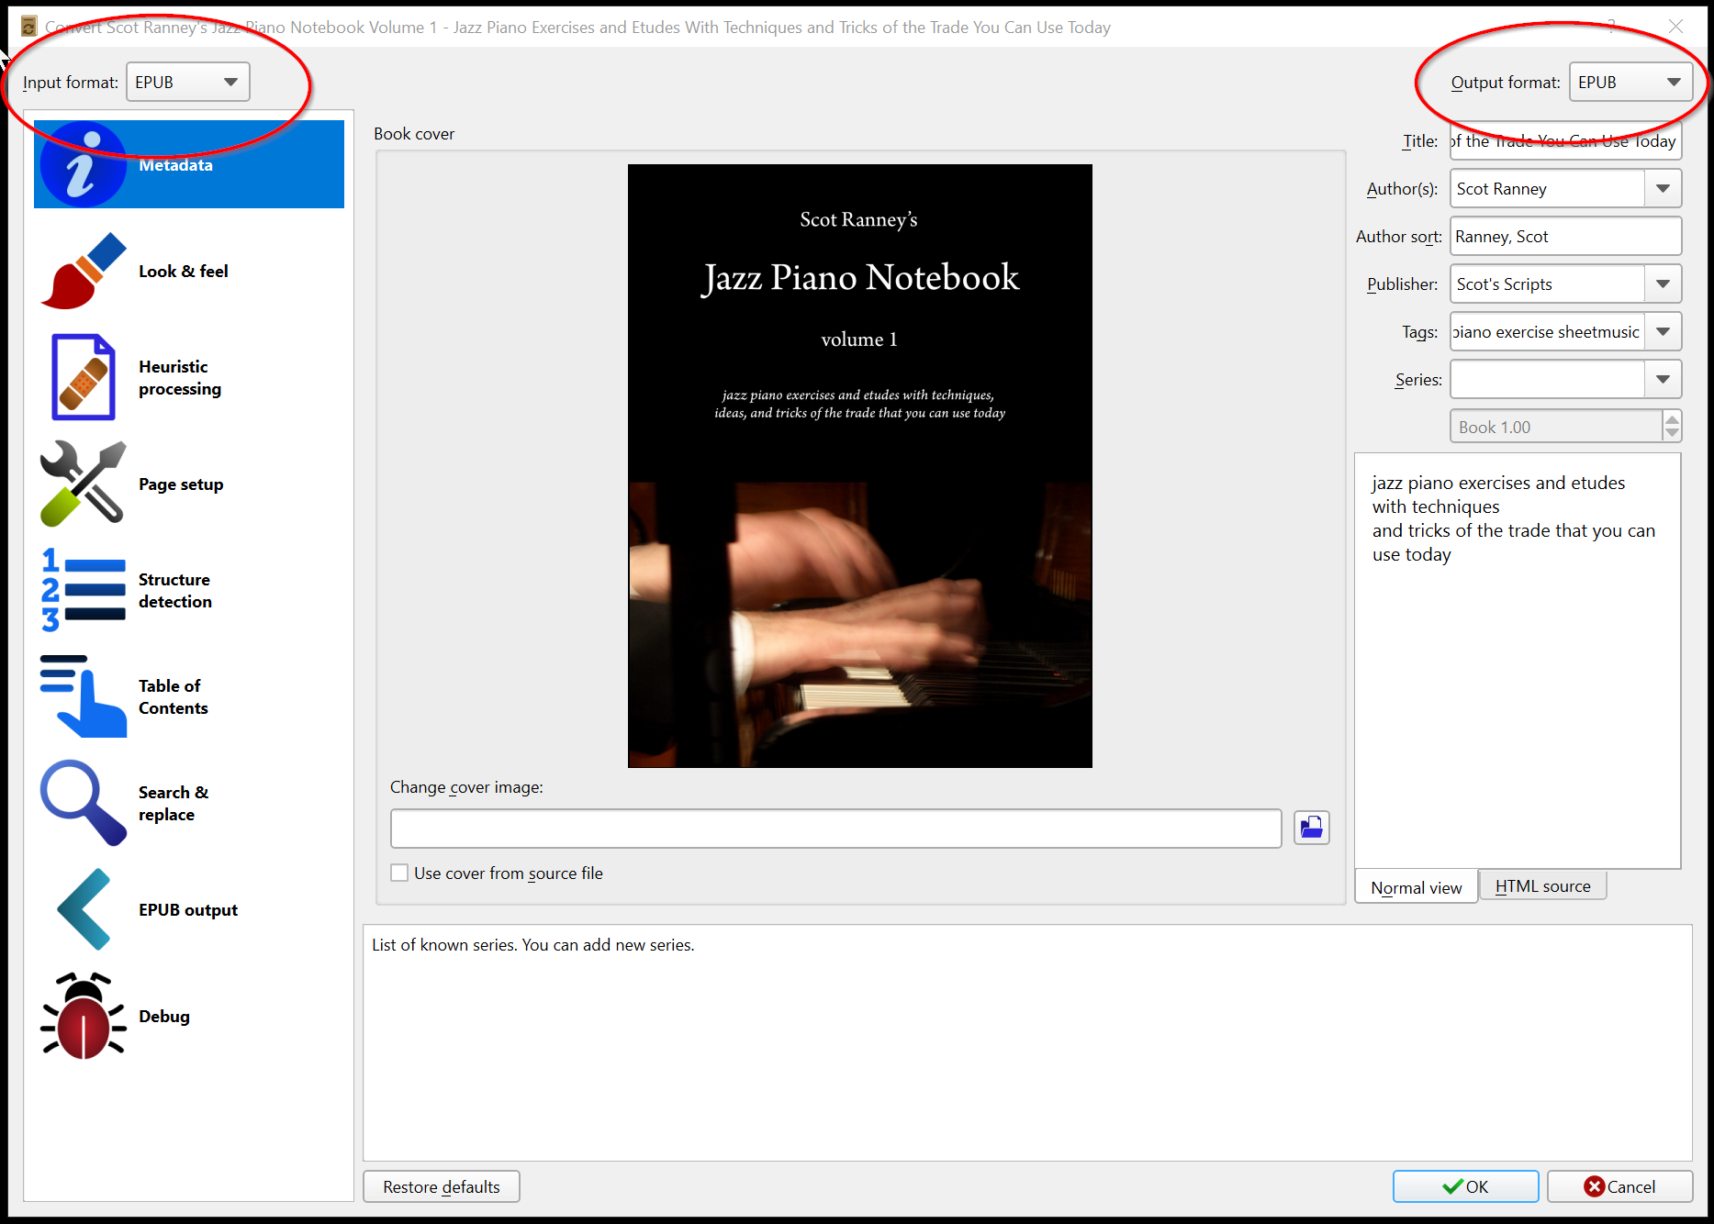The width and height of the screenshot is (1714, 1224).
Task: Open Page setup tools icon
Action: click(83, 484)
